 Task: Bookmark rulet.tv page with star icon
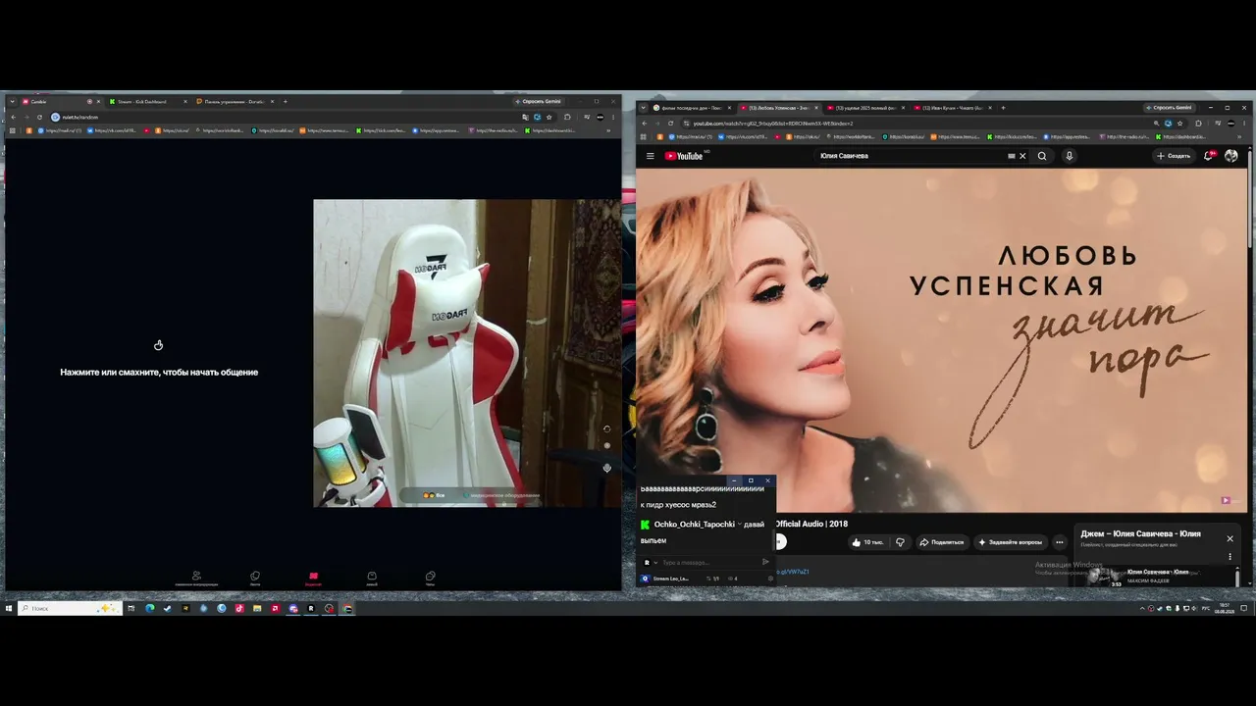pos(549,117)
